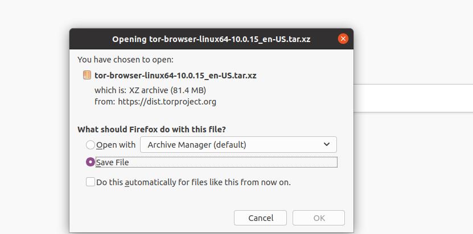
Task: Choose the "Save File" radio button
Action: point(91,162)
